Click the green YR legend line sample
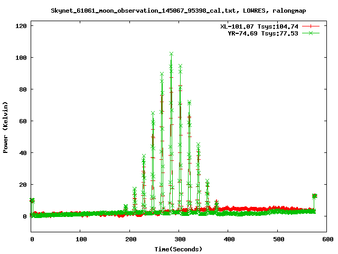Image resolution: width=338 pixels, height=254 pixels. click(x=311, y=33)
